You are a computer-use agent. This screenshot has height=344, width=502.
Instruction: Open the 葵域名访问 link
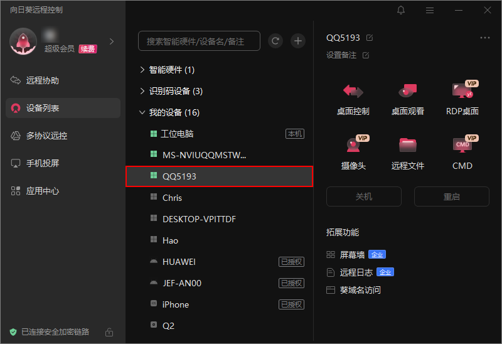(x=360, y=290)
